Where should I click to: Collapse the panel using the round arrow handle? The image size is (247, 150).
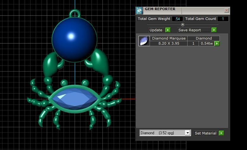coord(183,24)
